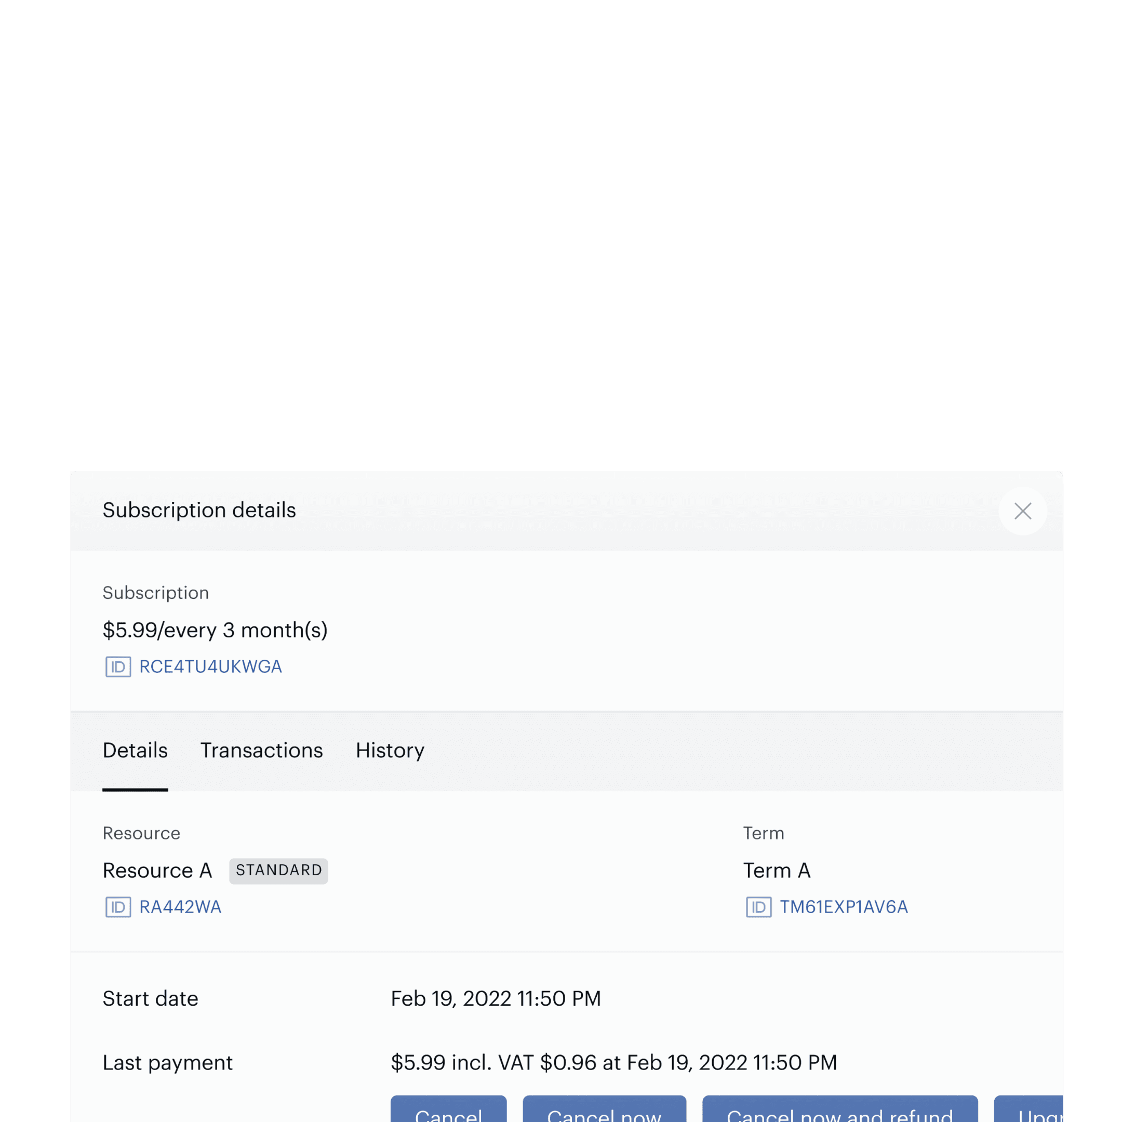The width and height of the screenshot is (1122, 1122).
Task: Click the Subscription details title
Action: point(199,510)
